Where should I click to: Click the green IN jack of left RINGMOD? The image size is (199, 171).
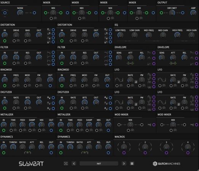click(5, 86)
